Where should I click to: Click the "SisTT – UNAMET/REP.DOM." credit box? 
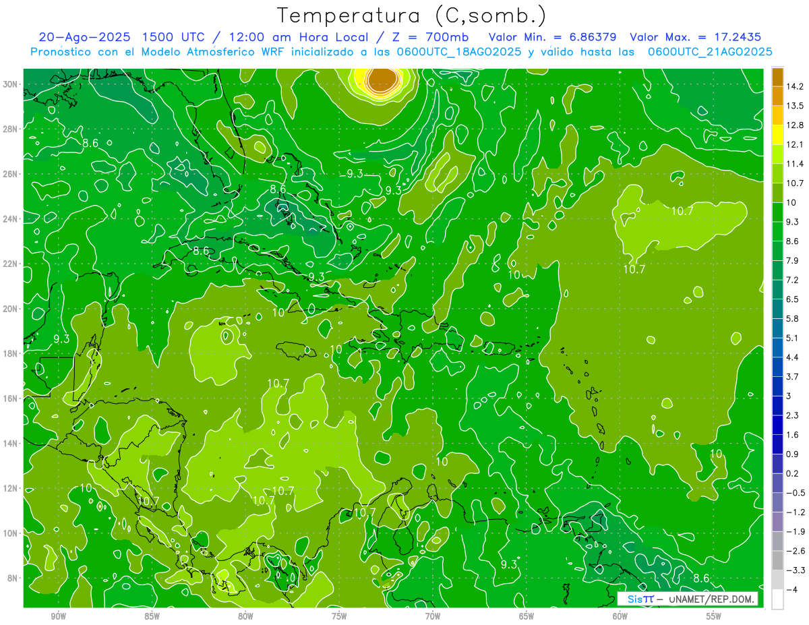[687, 598]
